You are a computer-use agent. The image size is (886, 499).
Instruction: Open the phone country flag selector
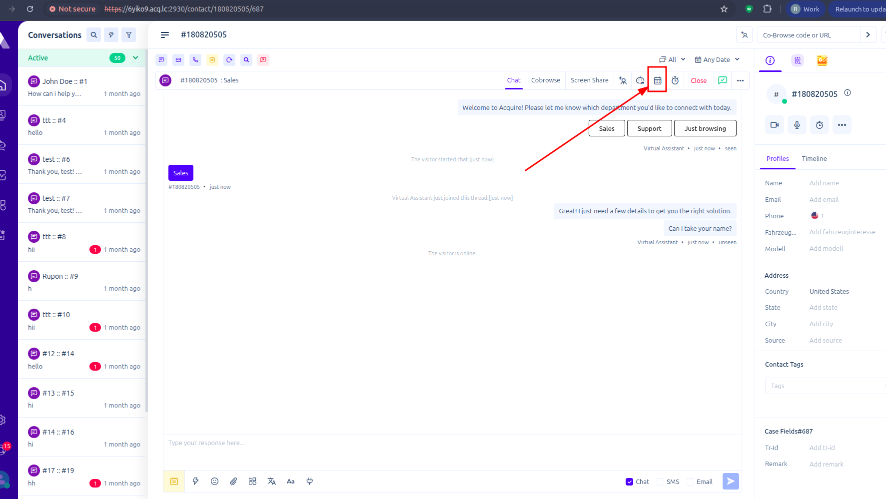[x=815, y=216]
